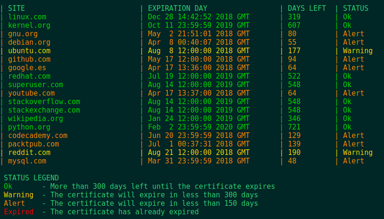384x219 pixels.
Task: Click the Alert status for mysql.com
Action: point(353,161)
